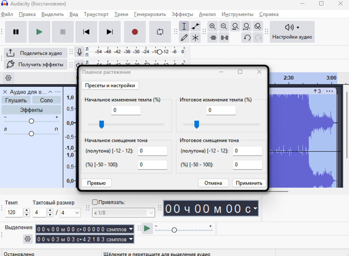Open the time display format arrow
349x256 pixels.
[255, 208]
